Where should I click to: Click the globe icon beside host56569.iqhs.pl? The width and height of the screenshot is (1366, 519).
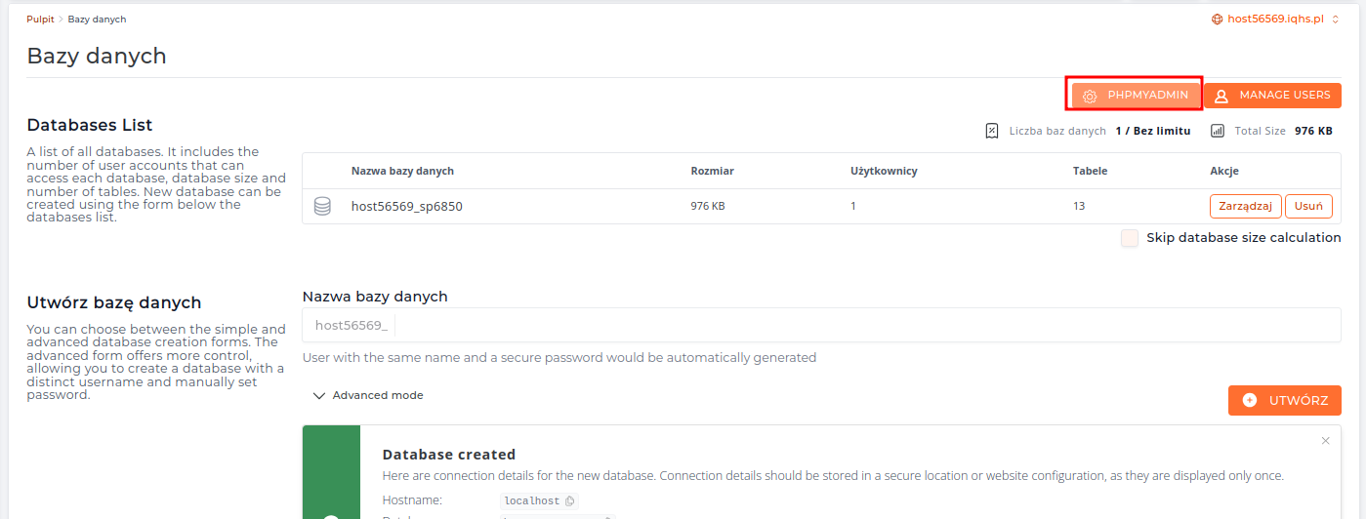pyautogui.click(x=1217, y=19)
